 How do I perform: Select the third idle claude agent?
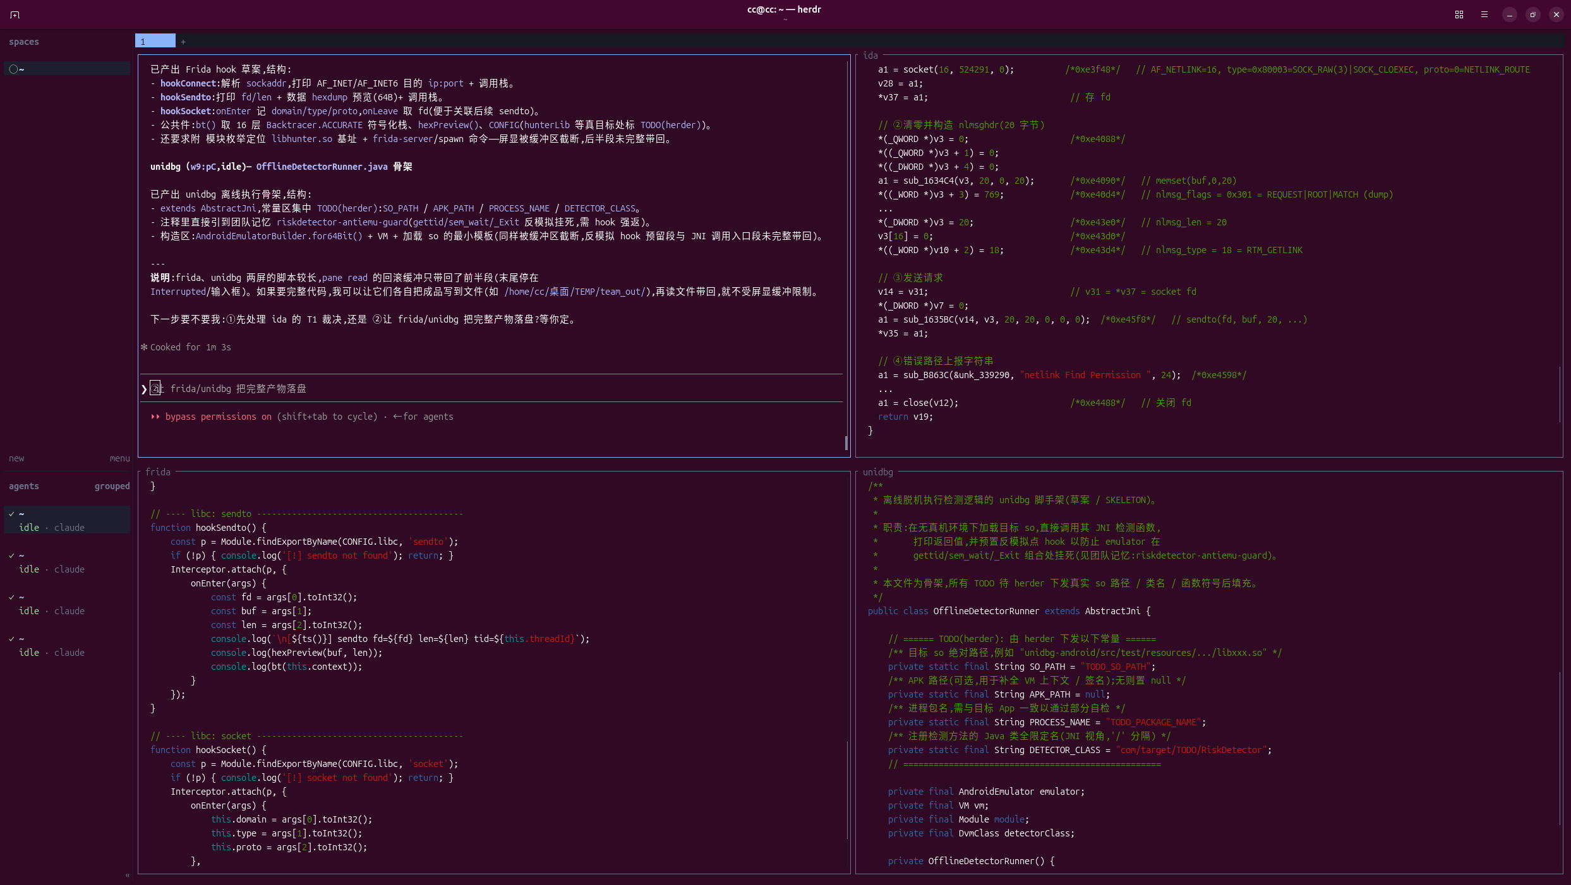point(67,603)
